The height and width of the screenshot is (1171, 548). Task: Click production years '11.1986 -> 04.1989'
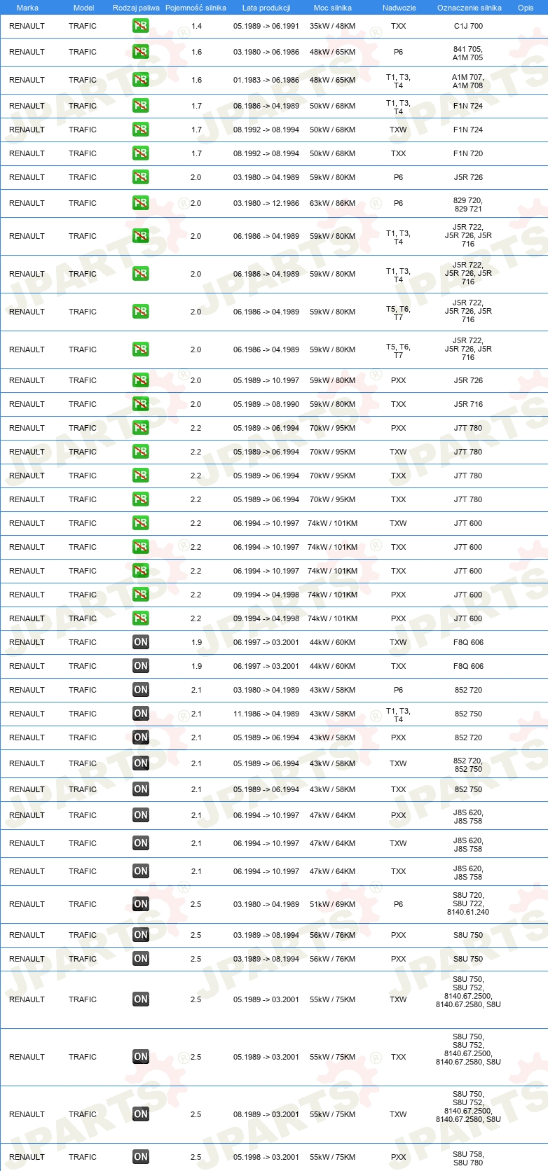pyautogui.click(x=266, y=714)
